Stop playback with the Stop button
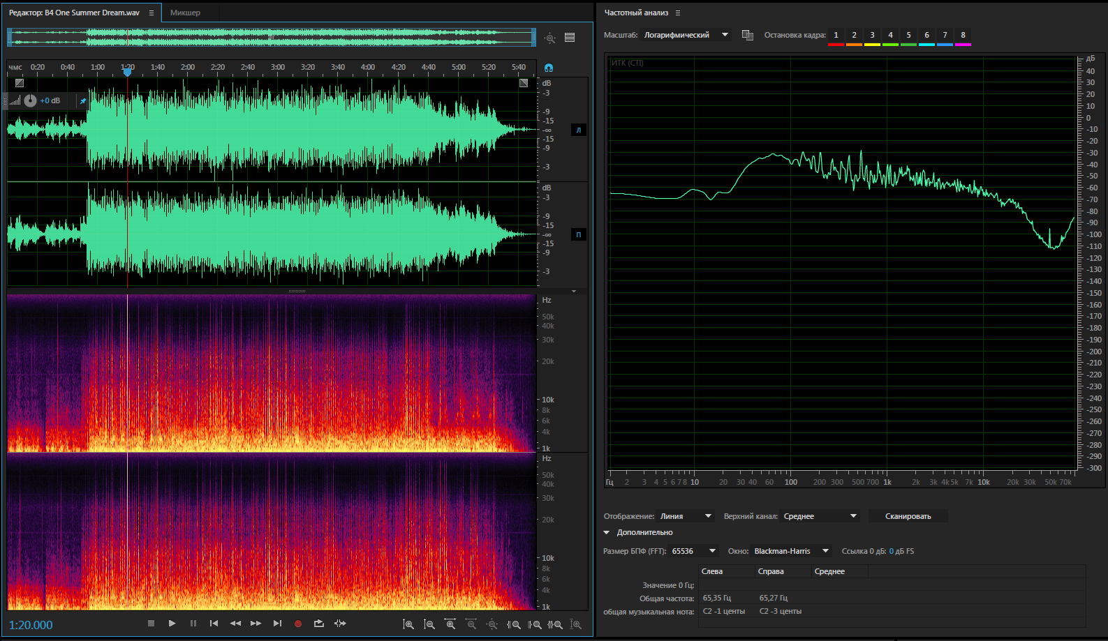Screen dimensions: 1108x641 click(x=151, y=624)
